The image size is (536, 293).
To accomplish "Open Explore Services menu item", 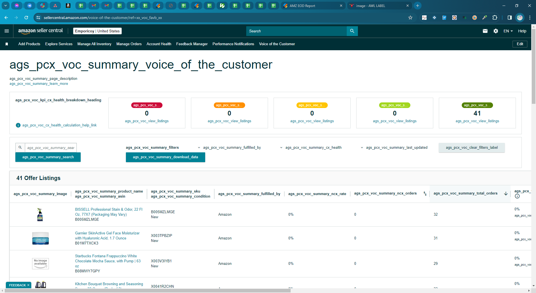I will click(59, 44).
